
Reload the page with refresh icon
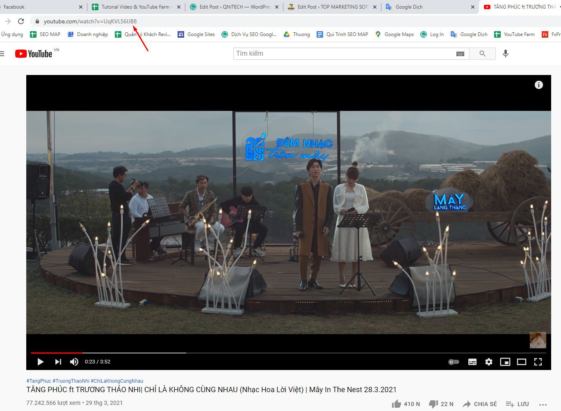(21, 21)
